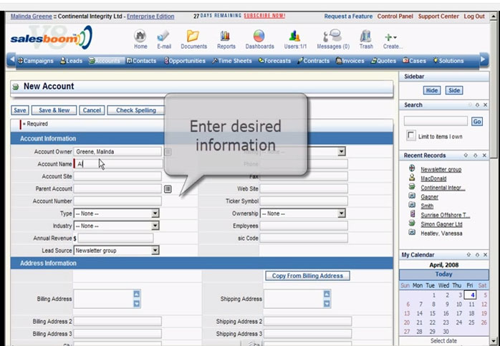Move My Calendar panel up arrow
Viewport: 500px width, 346px height.
click(x=468, y=255)
